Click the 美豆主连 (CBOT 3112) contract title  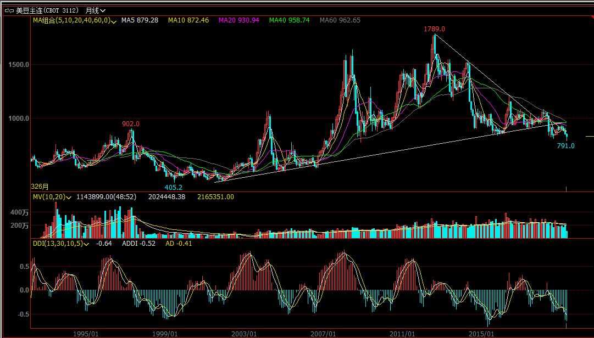click(47, 10)
